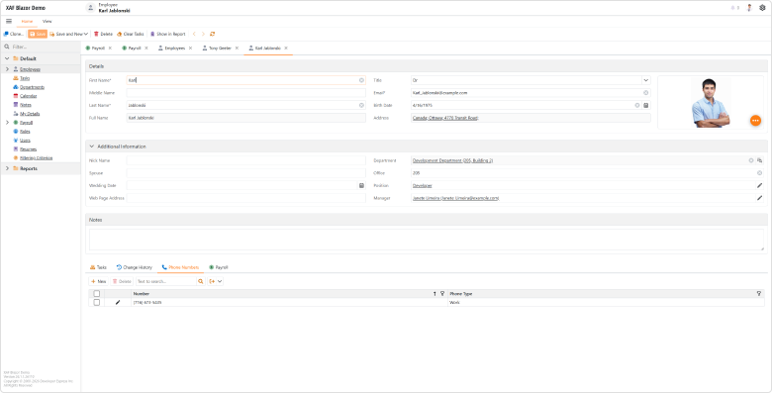Go to next record with right arrow
The height and width of the screenshot is (393, 772).
203,34
